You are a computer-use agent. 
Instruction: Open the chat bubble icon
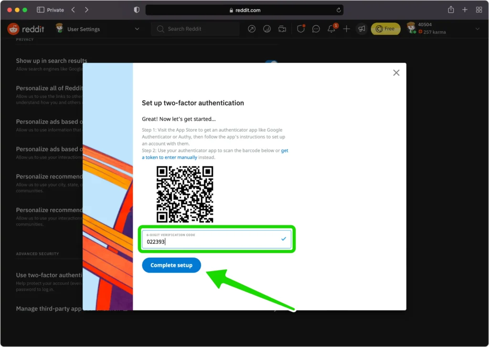(x=316, y=29)
